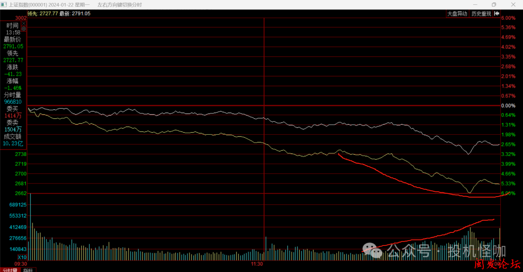Click the 0.64% percent axis label
Viewport: 523px width, 272px height.
pyautogui.click(x=508, y=115)
